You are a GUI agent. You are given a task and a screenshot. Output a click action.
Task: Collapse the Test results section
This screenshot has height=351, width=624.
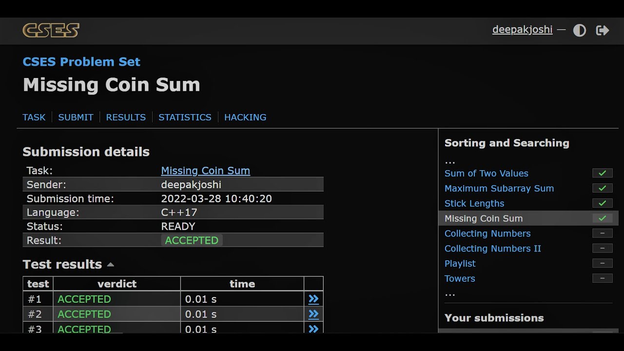click(111, 265)
